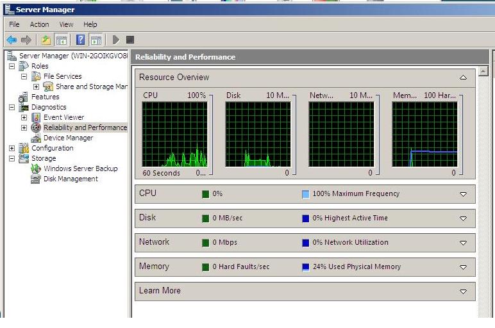Click the green Start play toolbar icon
Viewport: 495px width, 328px height.
(116, 40)
